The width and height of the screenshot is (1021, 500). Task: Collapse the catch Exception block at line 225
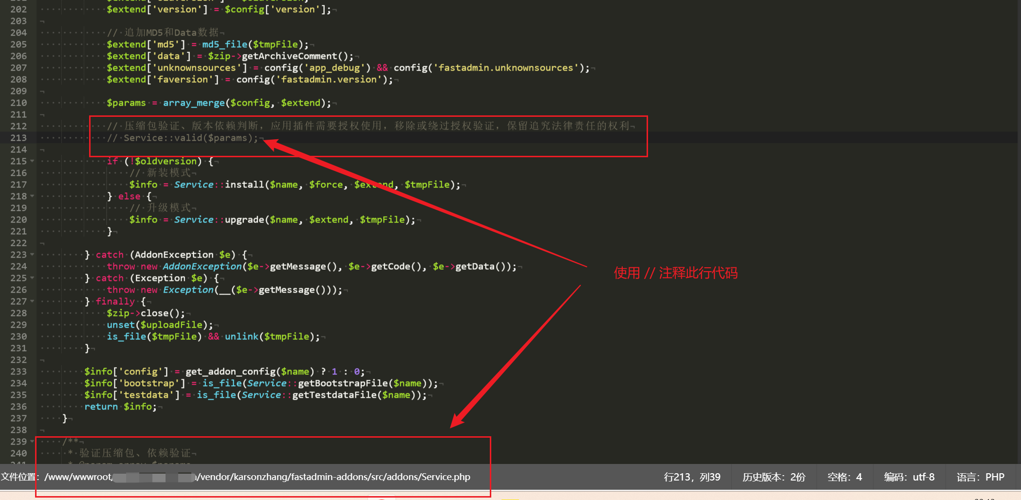[x=31, y=278]
